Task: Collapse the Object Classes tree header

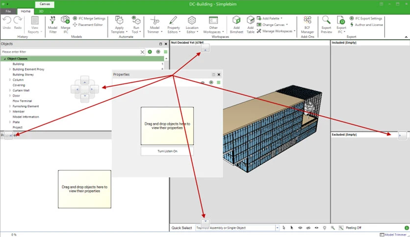Action: click(x=5, y=59)
